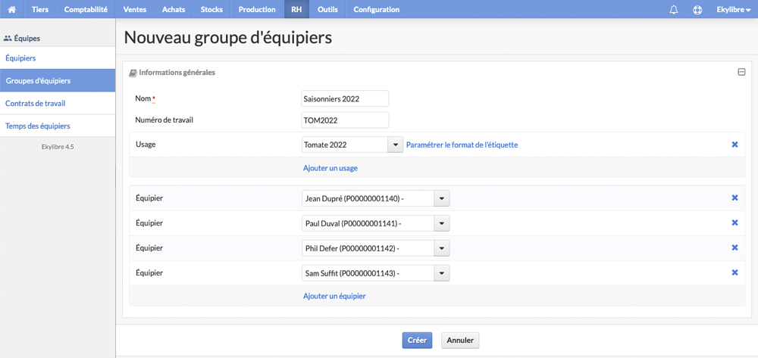The height and width of the screenshot is (358, 758).
Task: Click the Annuler button
Action: [460, 340]
